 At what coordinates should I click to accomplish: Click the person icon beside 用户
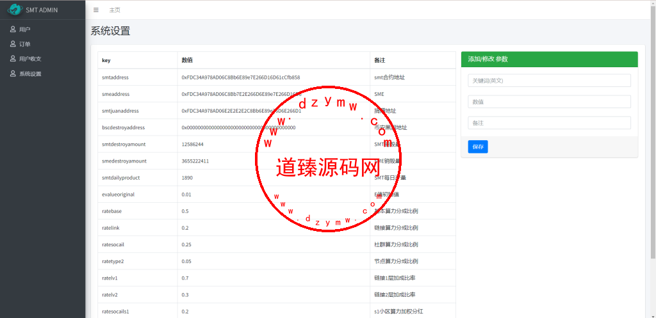coord(13,29)
